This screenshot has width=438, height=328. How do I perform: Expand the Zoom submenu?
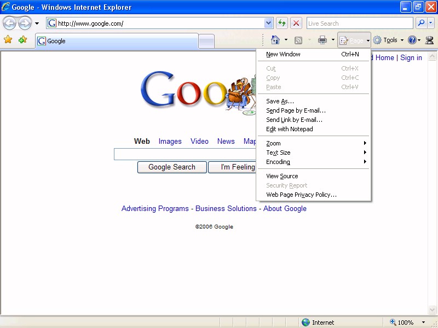coord(313,143)
